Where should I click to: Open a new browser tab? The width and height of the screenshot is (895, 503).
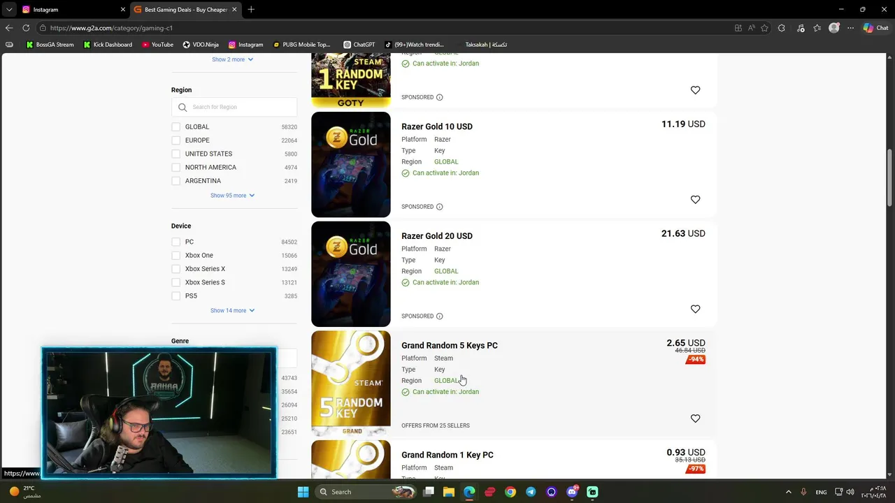pos(251,10)
